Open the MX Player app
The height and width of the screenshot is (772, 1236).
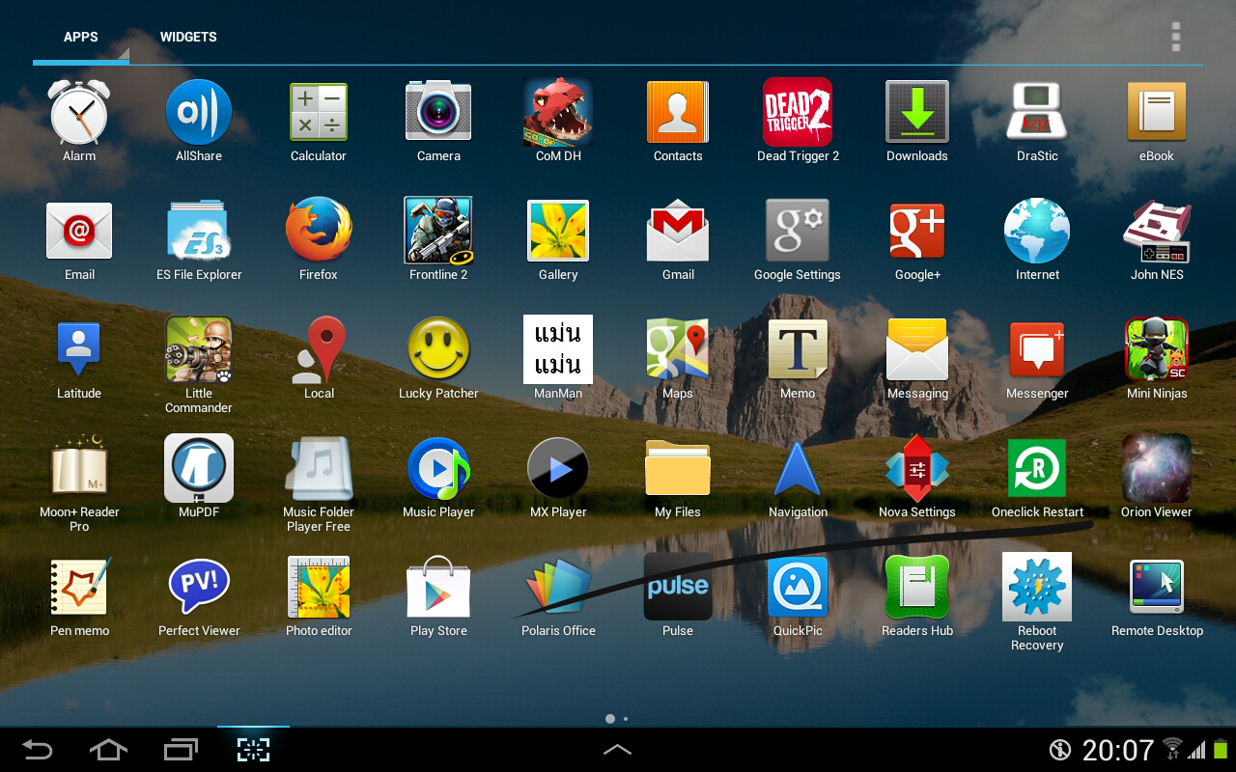click(558, 468)
